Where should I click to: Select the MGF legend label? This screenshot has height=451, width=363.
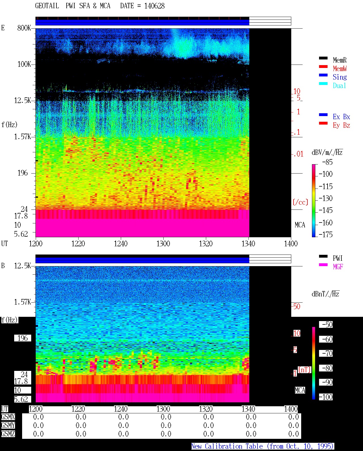pyautogui.click(x=338, y=267)
